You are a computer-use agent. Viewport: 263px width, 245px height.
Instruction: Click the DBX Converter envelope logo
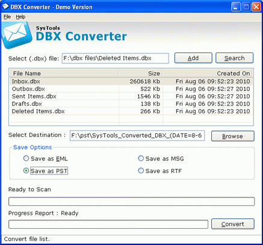16,35
